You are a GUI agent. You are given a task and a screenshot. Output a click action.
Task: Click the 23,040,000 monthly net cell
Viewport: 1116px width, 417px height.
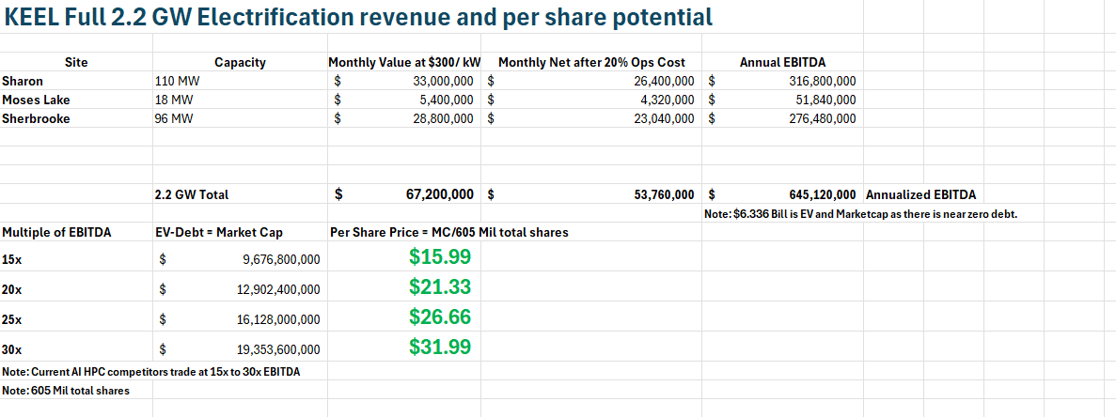pos(592,118)
